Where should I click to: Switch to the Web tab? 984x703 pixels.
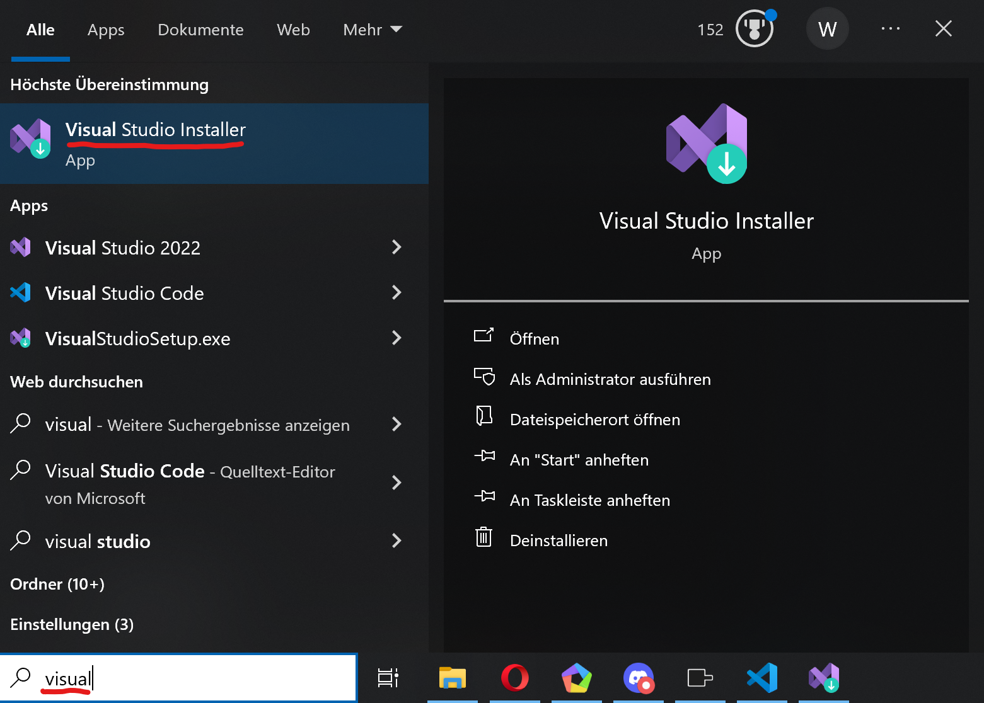(x=293, y=30)
